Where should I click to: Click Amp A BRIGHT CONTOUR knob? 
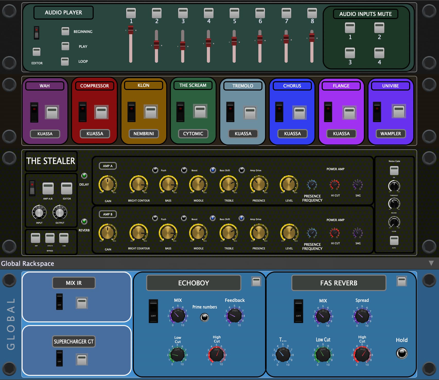[x=138, y=185]
